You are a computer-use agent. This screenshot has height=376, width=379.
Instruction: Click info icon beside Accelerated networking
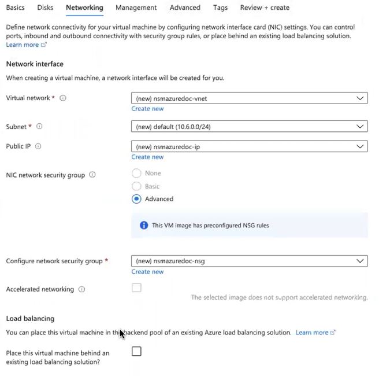point(81,289)
